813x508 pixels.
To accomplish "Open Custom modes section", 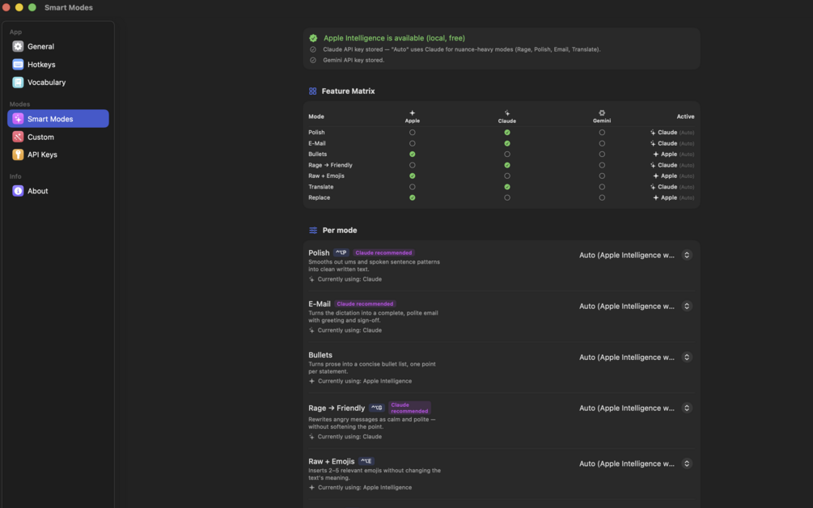I will pyautogui.click(x=58, y=137).
